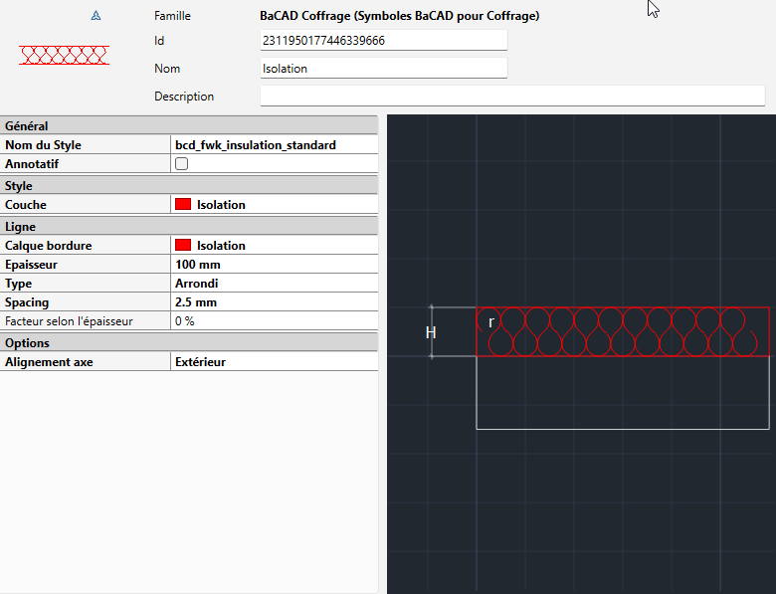Click the Couche property label

coord(26,204)
